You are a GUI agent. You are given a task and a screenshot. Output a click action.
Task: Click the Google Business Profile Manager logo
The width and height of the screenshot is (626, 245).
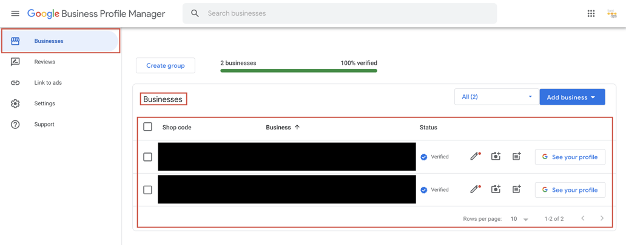[96, 13]
